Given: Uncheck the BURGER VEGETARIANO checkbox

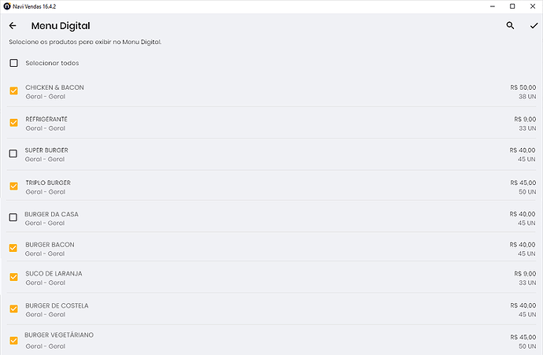Looking at the screenshot, I should [x=13, y=341].
